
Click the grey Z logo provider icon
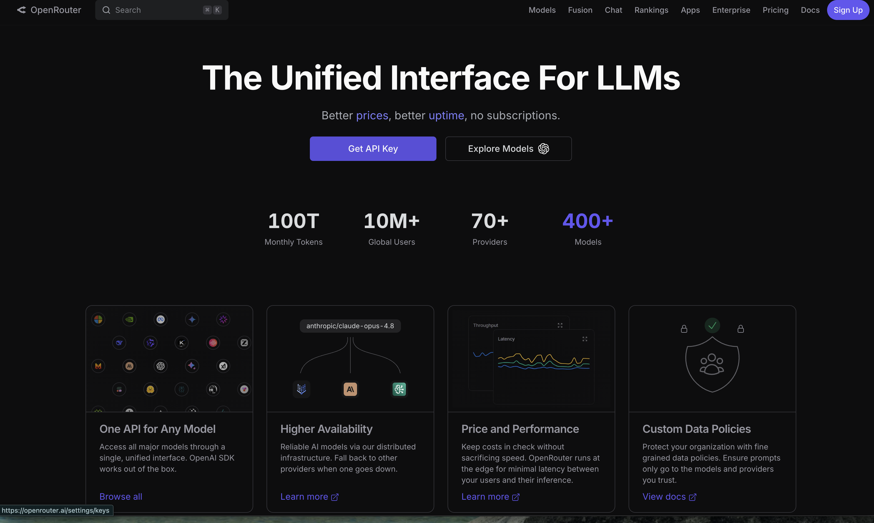[244, 343]
